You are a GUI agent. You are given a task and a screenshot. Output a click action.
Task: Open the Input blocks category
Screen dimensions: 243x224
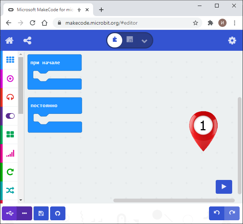(x=10, y=79)
